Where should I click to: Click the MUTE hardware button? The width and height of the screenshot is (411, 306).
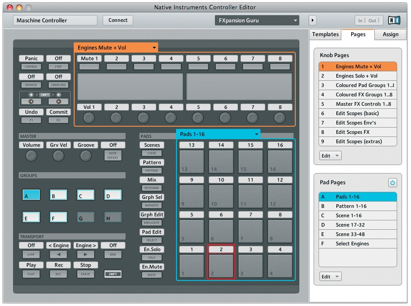tap(152, 275)
